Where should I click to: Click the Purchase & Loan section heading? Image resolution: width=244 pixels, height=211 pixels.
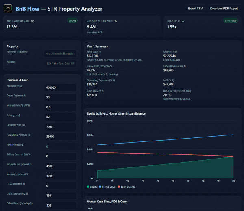click(17, 80)
